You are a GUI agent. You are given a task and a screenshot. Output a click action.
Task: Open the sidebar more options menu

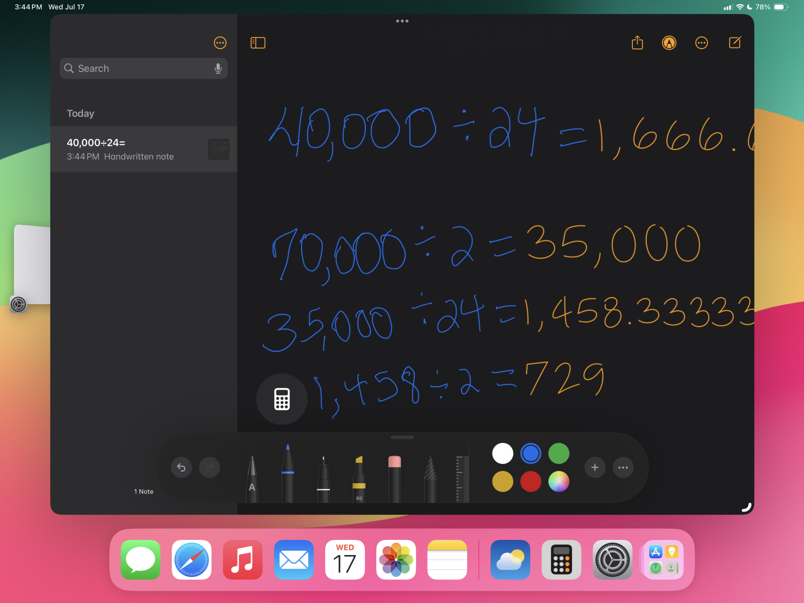(220, 43)
